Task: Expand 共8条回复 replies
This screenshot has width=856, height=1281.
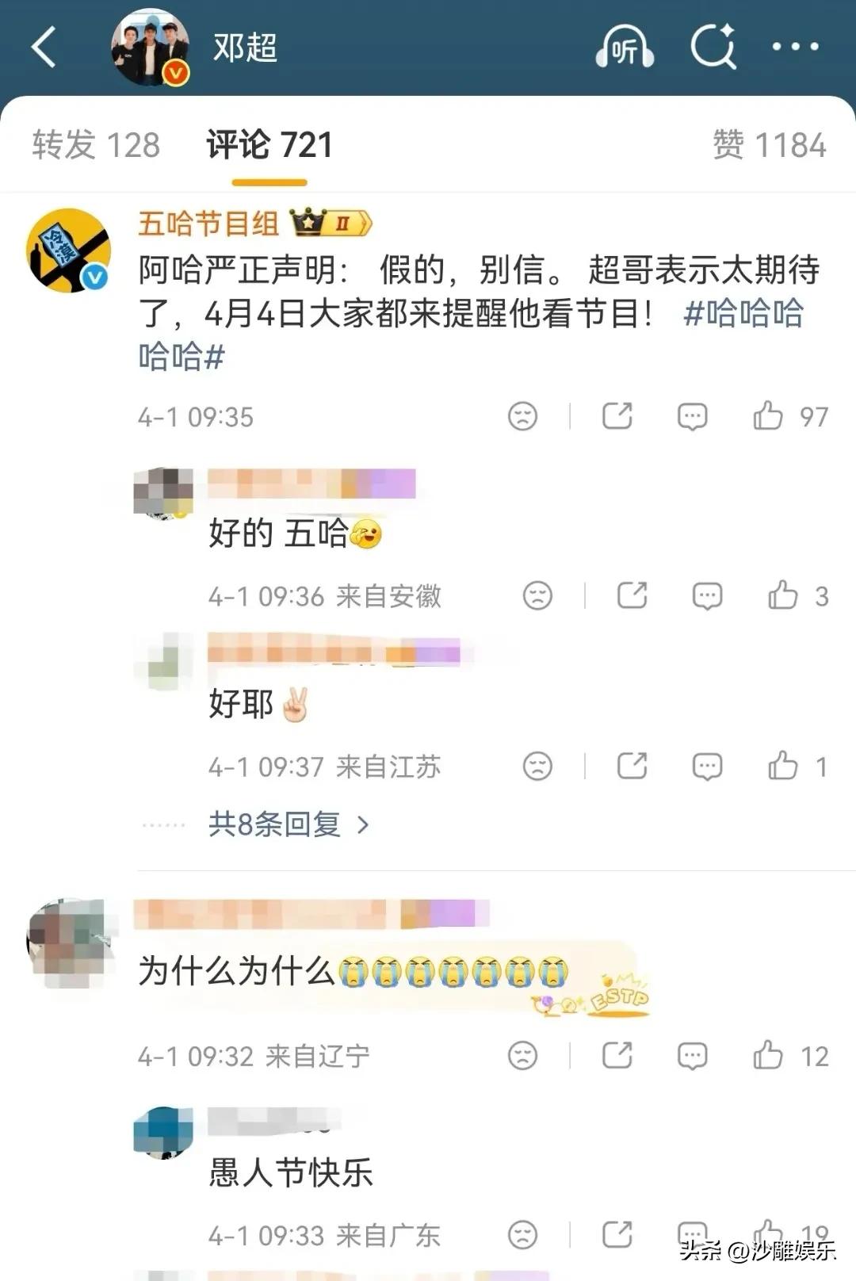Action: point(289,824)
